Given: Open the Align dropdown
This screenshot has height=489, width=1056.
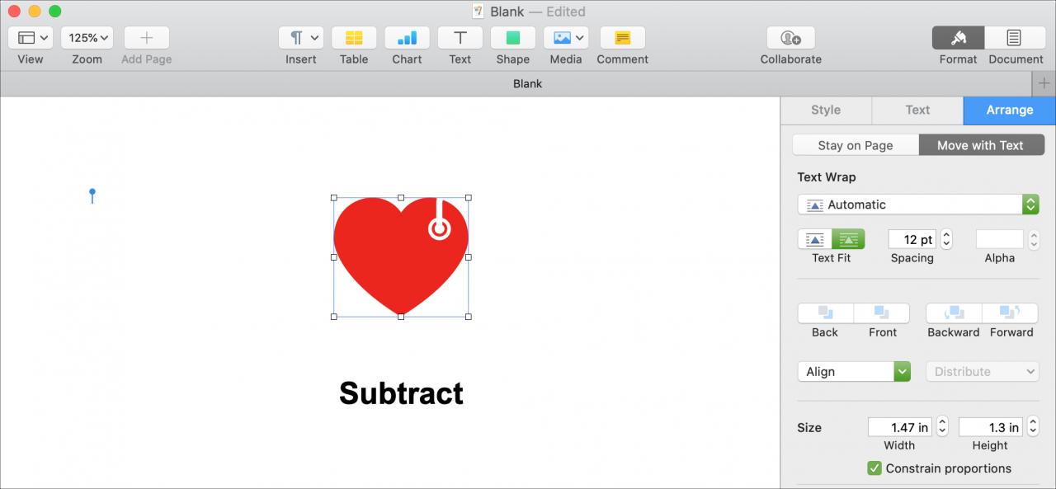Looking at the screenshot, I should (854, 372).
